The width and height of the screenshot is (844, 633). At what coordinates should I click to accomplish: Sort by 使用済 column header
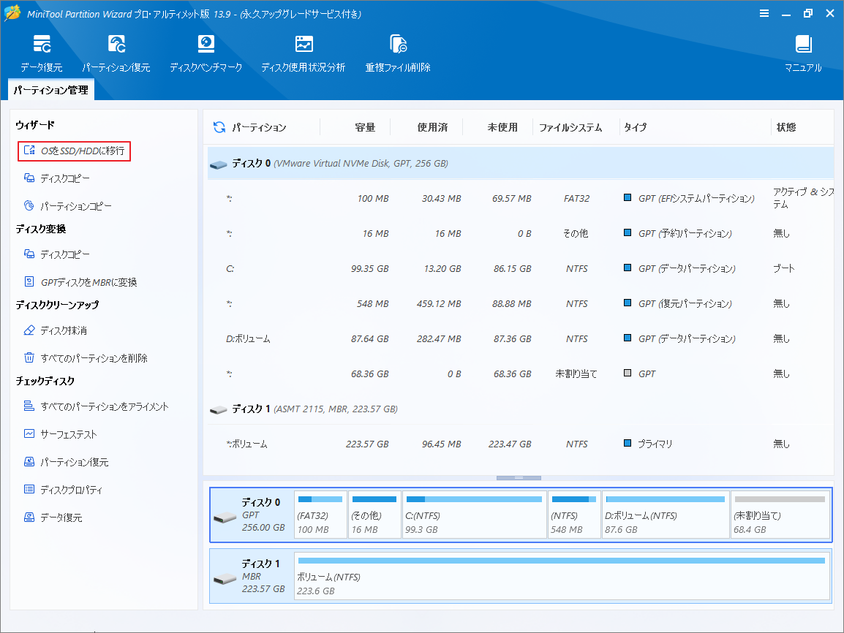pyautogui.click(x=432, y=127)
